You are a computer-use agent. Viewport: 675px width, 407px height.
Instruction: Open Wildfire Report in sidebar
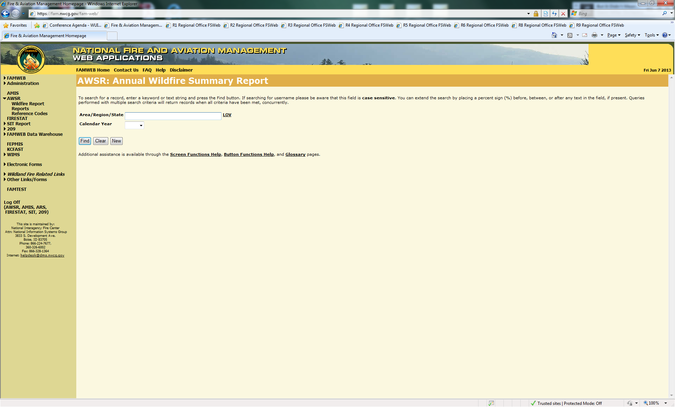click(28, 104)
